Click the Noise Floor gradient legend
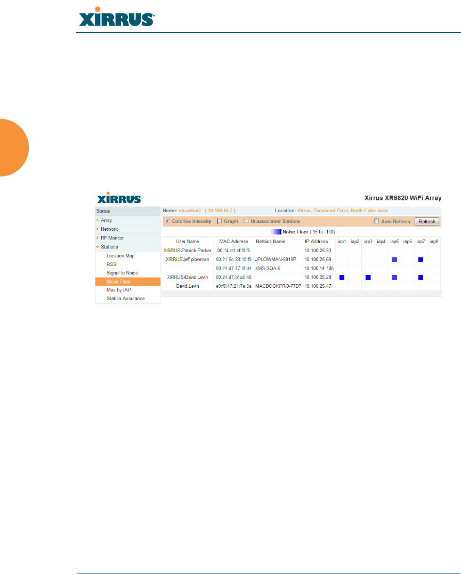461x574 pixels. click(276, 232)
